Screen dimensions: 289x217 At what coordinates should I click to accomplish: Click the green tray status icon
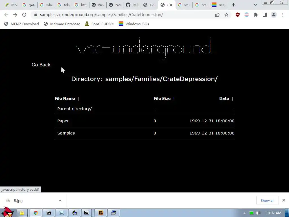point(251,213)
